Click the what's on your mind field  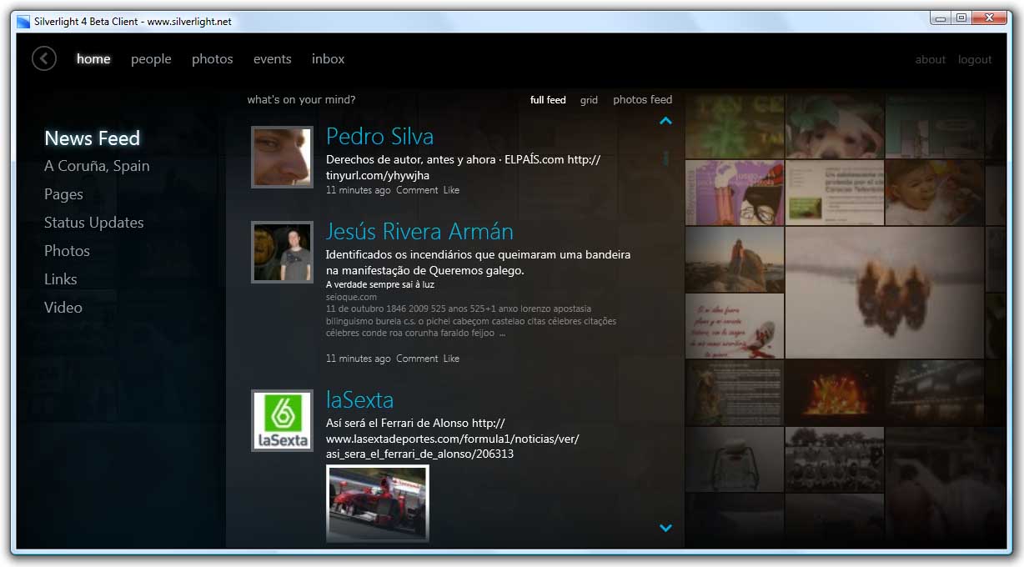[302, 100]
